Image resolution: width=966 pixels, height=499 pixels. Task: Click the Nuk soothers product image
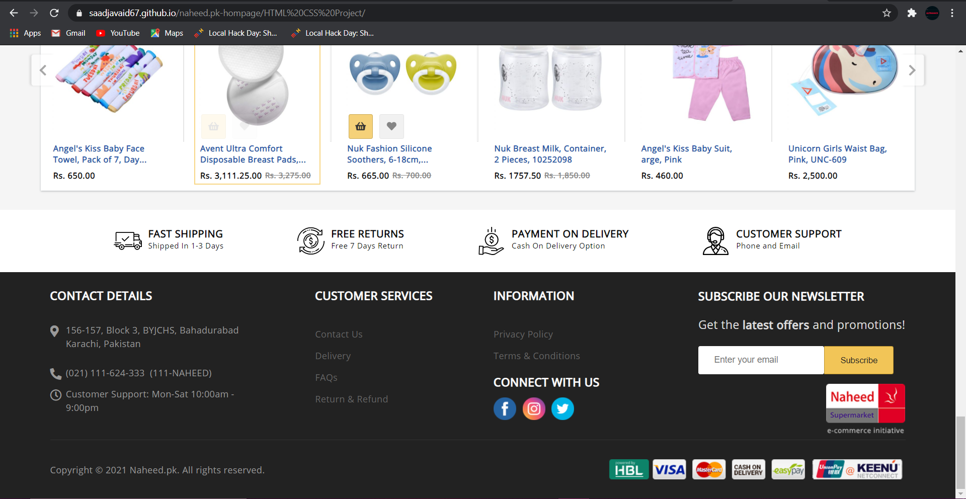(403, 73)
